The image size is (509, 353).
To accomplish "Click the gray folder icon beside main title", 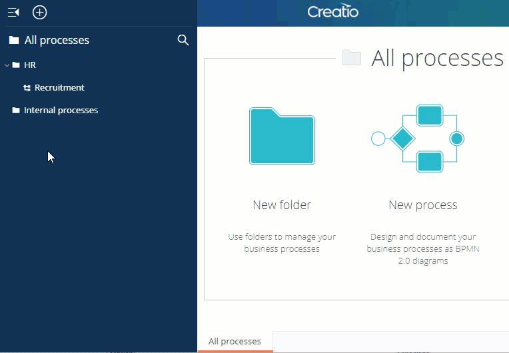I will [352, 58].
